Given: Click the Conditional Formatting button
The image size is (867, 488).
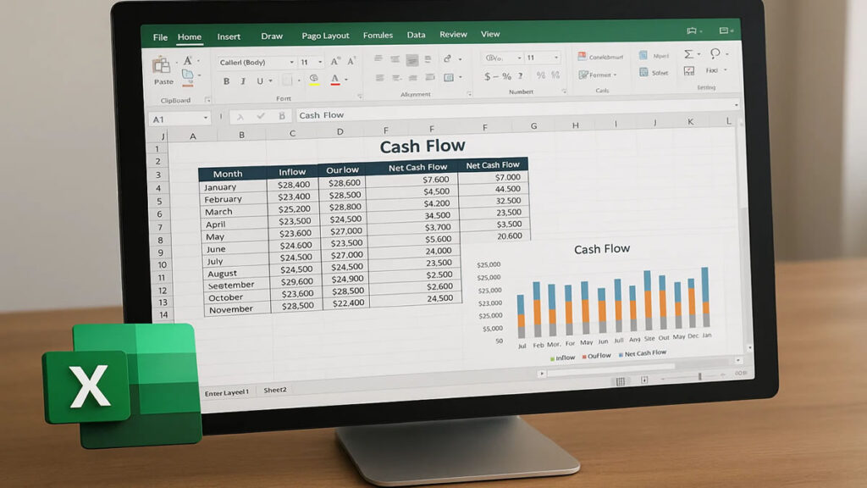Looking at the screenshot, I should (601, 57).
